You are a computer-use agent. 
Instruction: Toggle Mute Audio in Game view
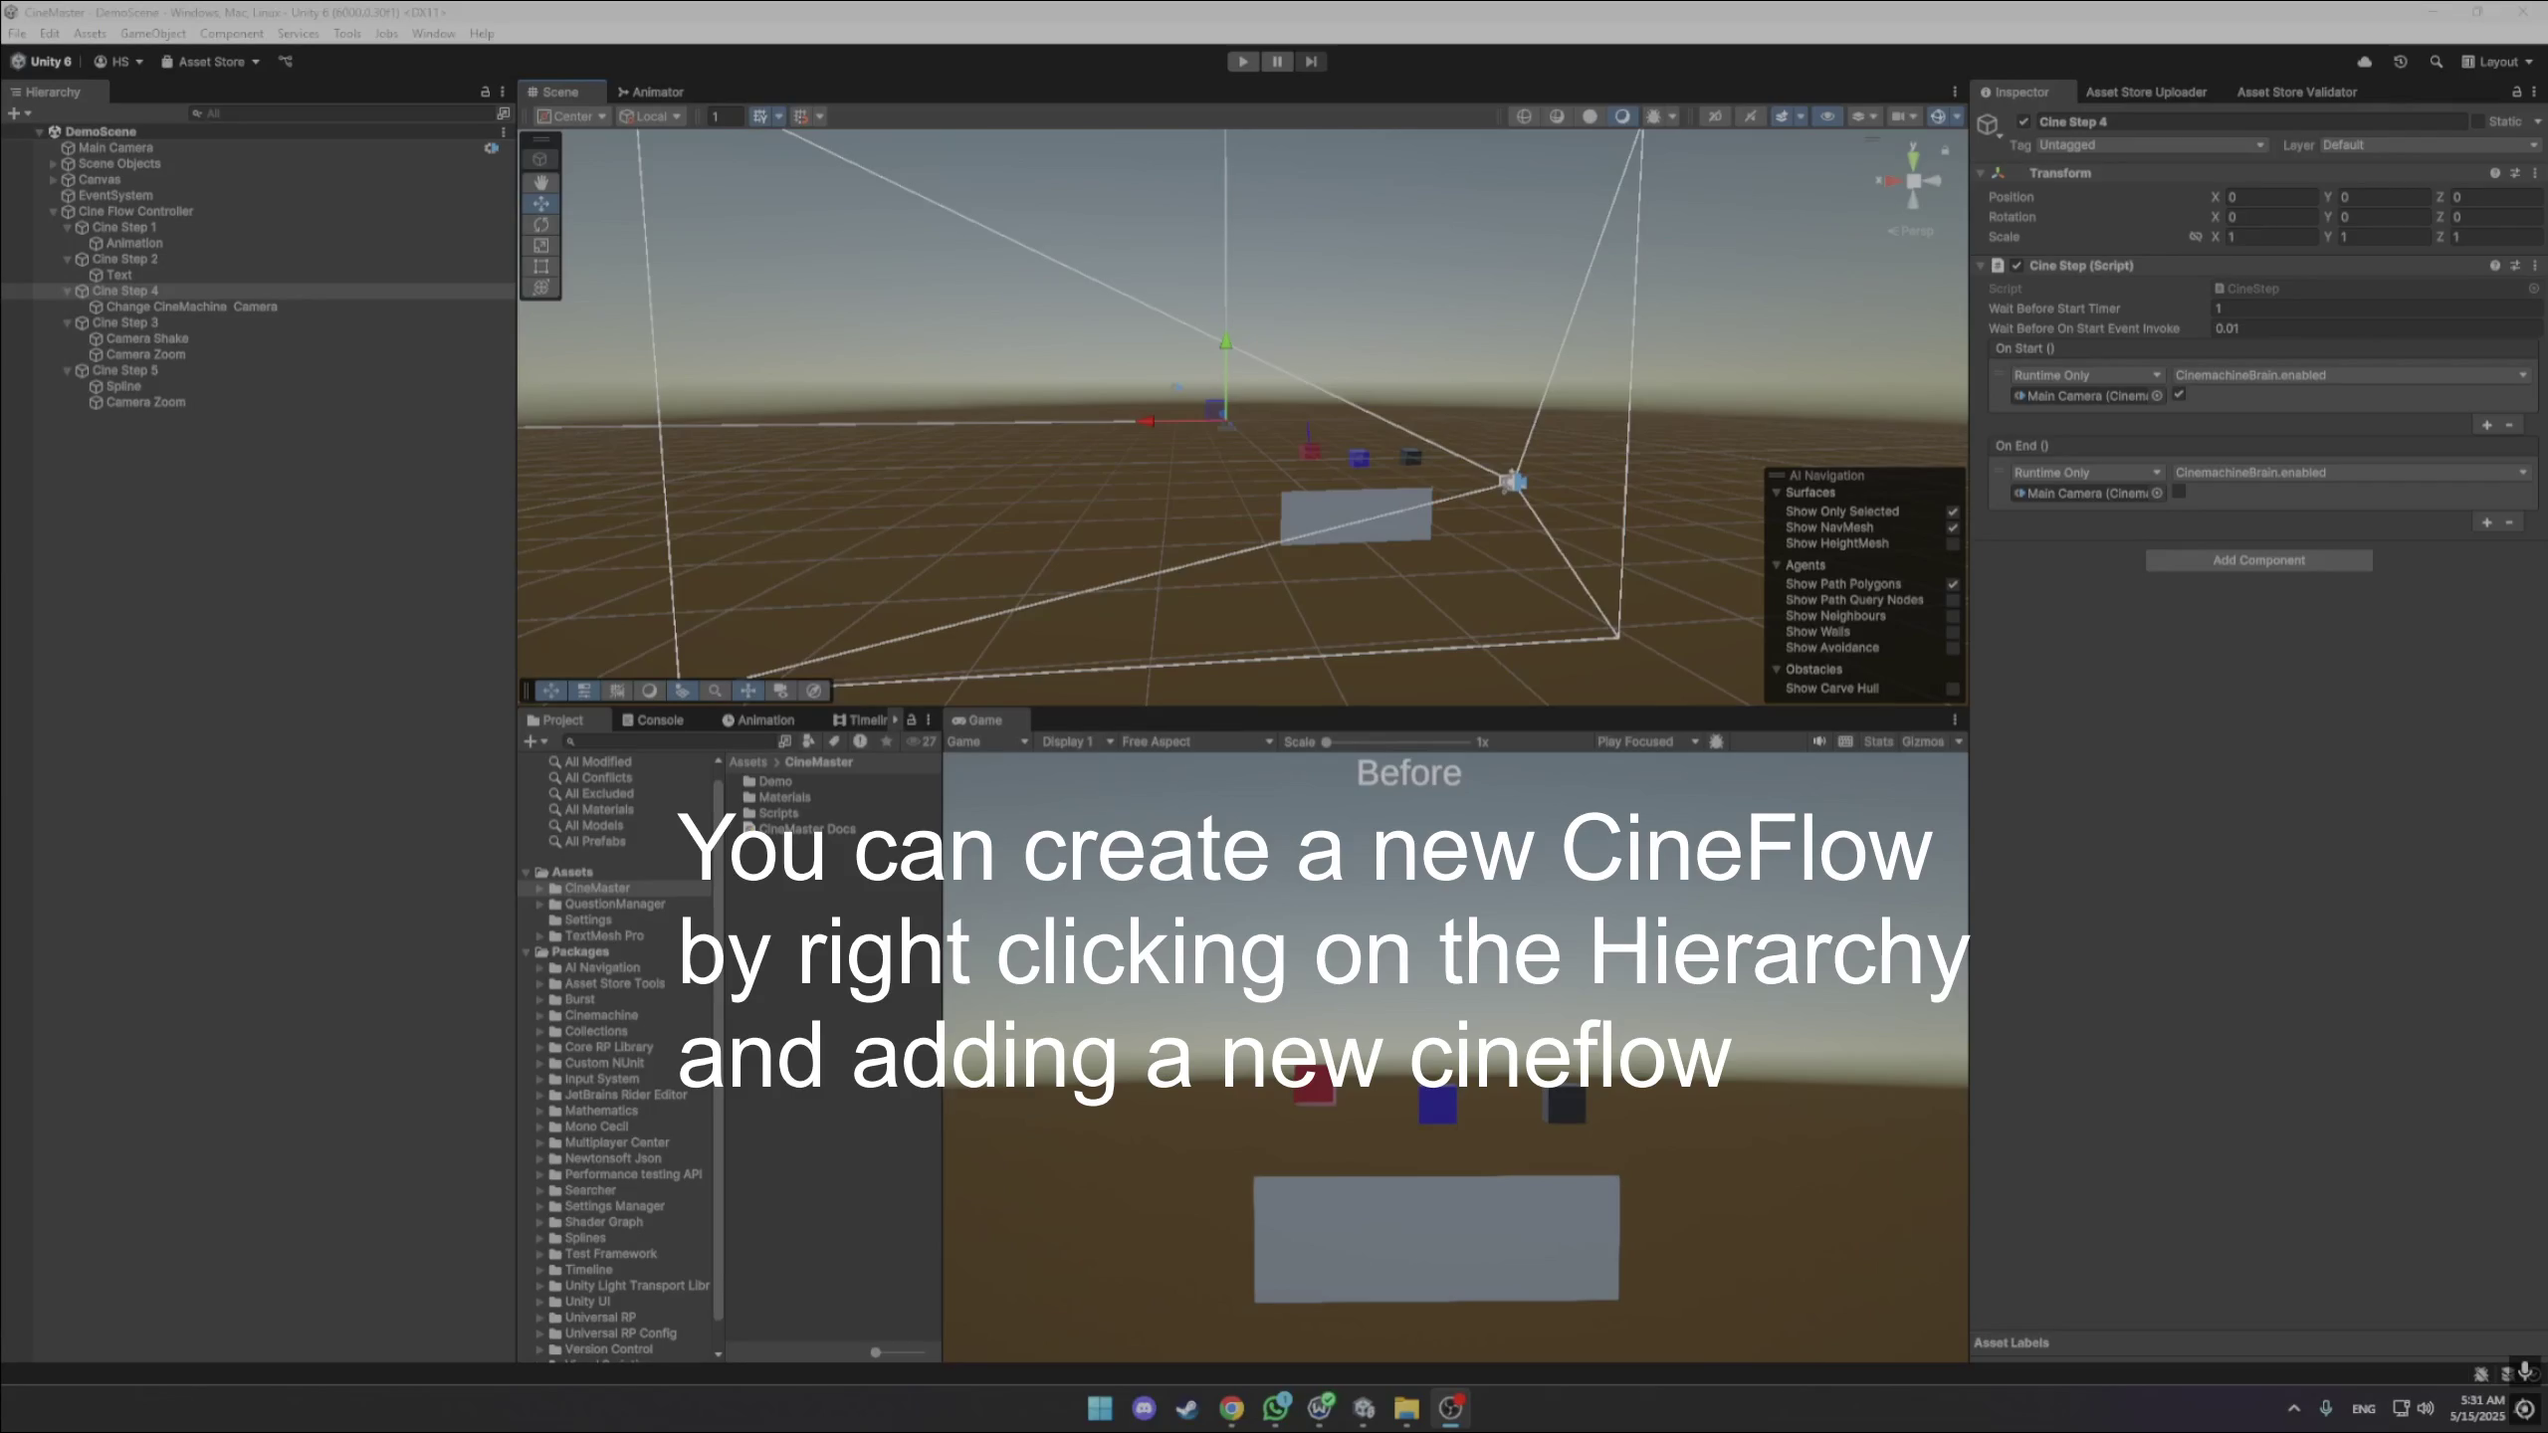coord(1819,741)
